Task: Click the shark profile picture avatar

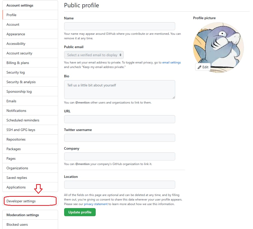Action: coord(218,48)
